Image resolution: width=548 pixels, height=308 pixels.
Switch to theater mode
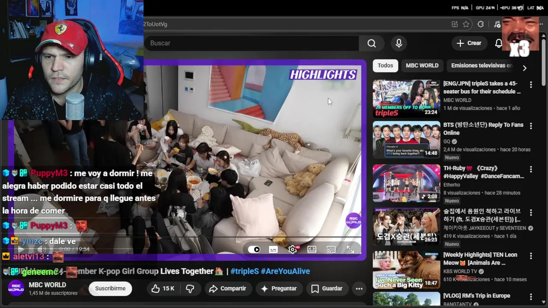[x=312, y=249]
